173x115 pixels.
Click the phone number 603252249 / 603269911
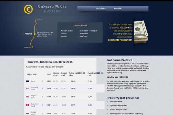click(120, 40)
